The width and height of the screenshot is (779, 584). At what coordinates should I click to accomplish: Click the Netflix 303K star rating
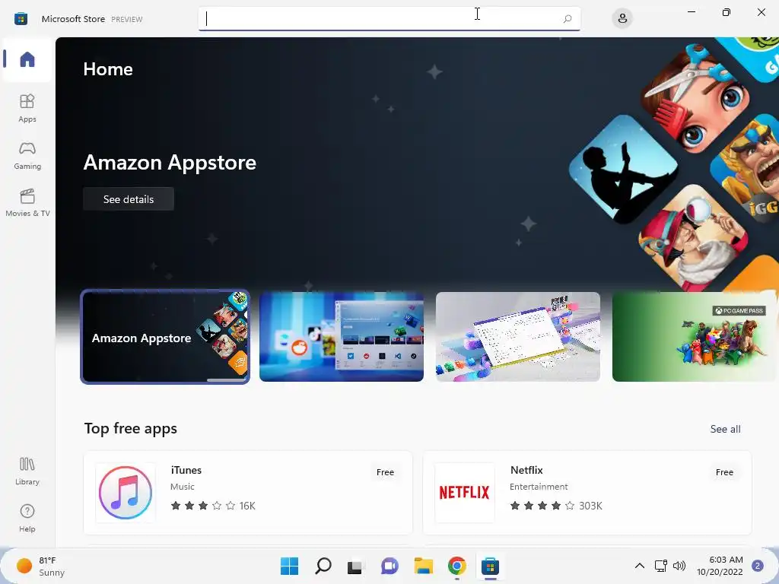click(x=556, y=506)
